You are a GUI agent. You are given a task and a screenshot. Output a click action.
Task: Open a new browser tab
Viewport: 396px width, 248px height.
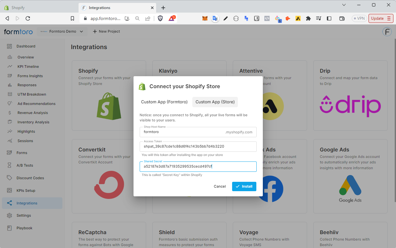[x=163, y=8]
